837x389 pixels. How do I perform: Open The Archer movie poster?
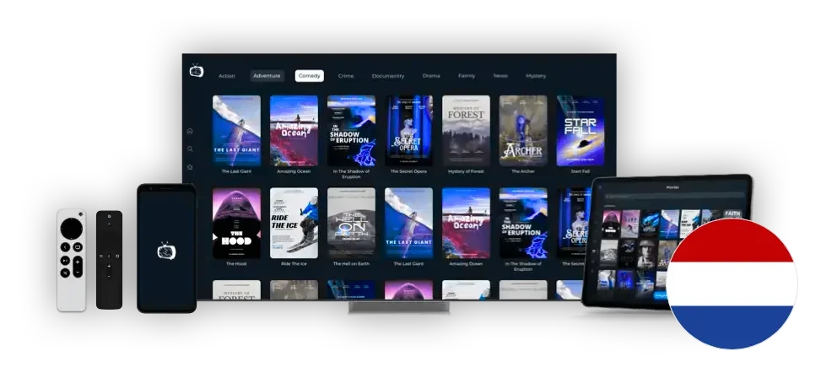pyautogui.click(x=522, y=130)
